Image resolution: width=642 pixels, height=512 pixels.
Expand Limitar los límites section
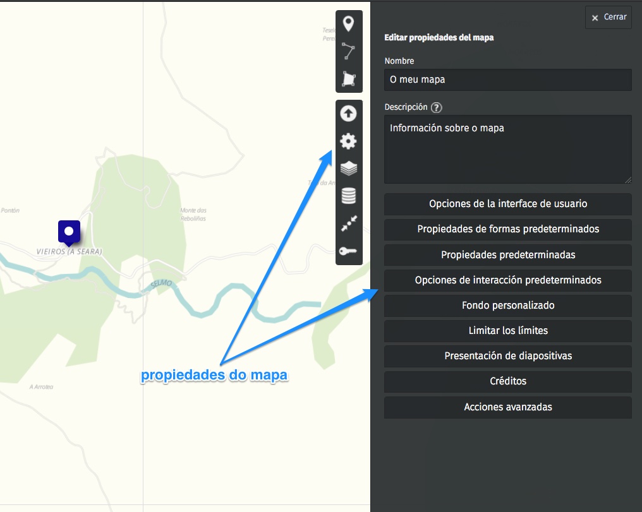[507, 331]
